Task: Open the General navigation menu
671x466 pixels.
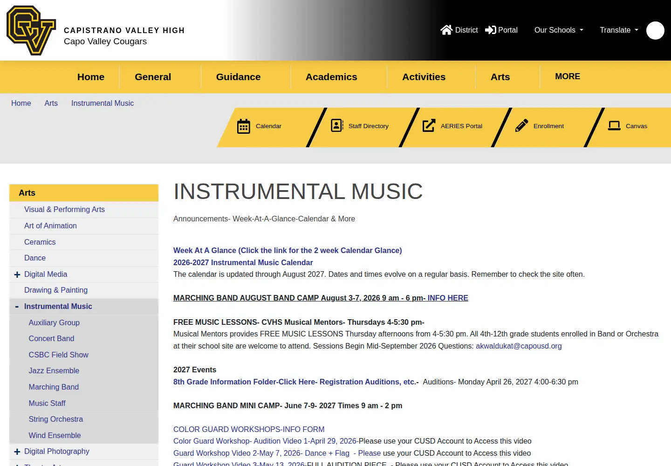Action: 153,77
